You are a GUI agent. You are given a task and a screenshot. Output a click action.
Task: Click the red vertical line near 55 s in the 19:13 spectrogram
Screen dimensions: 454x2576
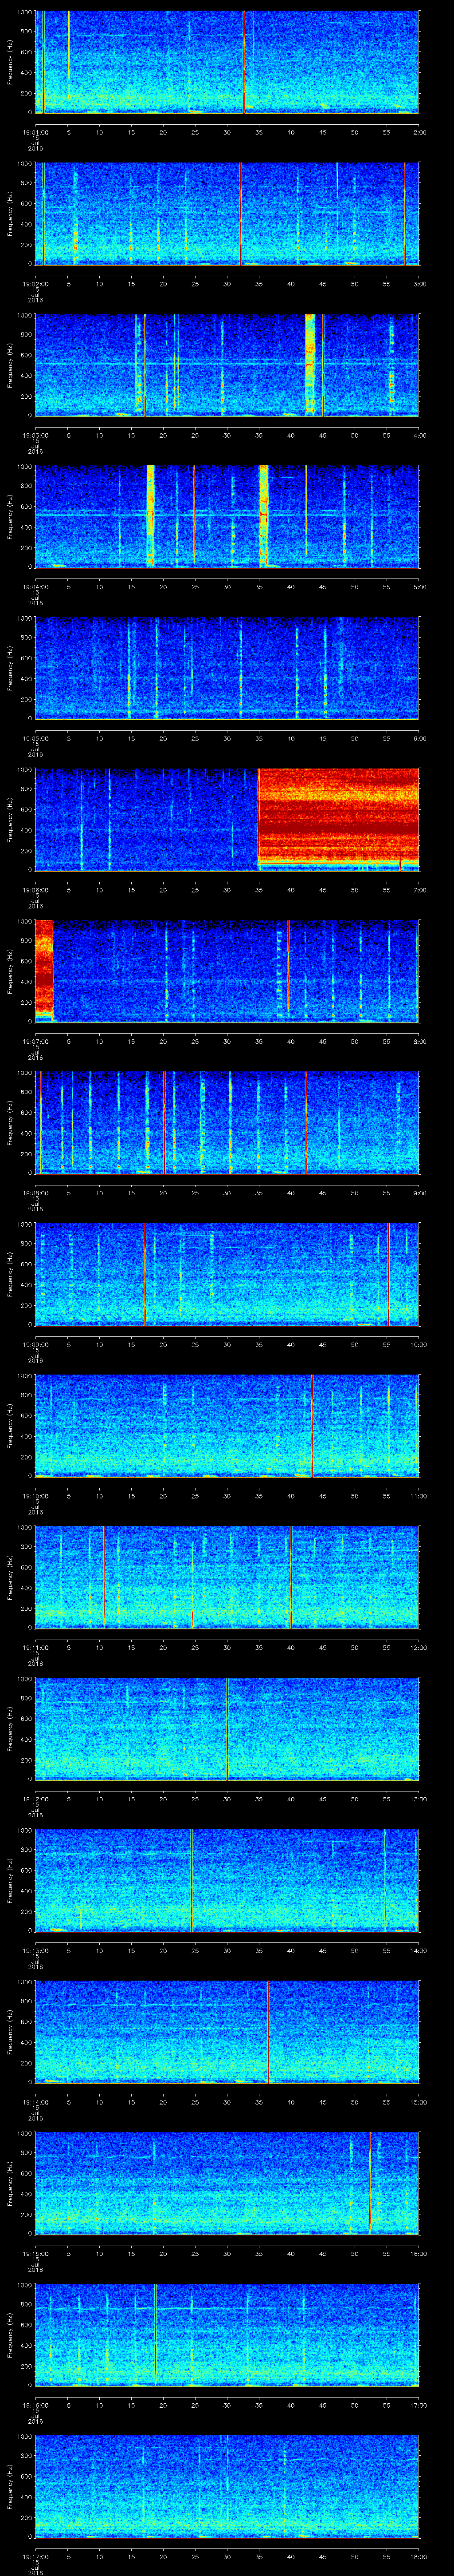pos(385,1880)
